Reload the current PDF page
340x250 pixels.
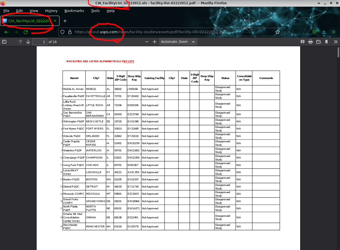click(25, 32)
